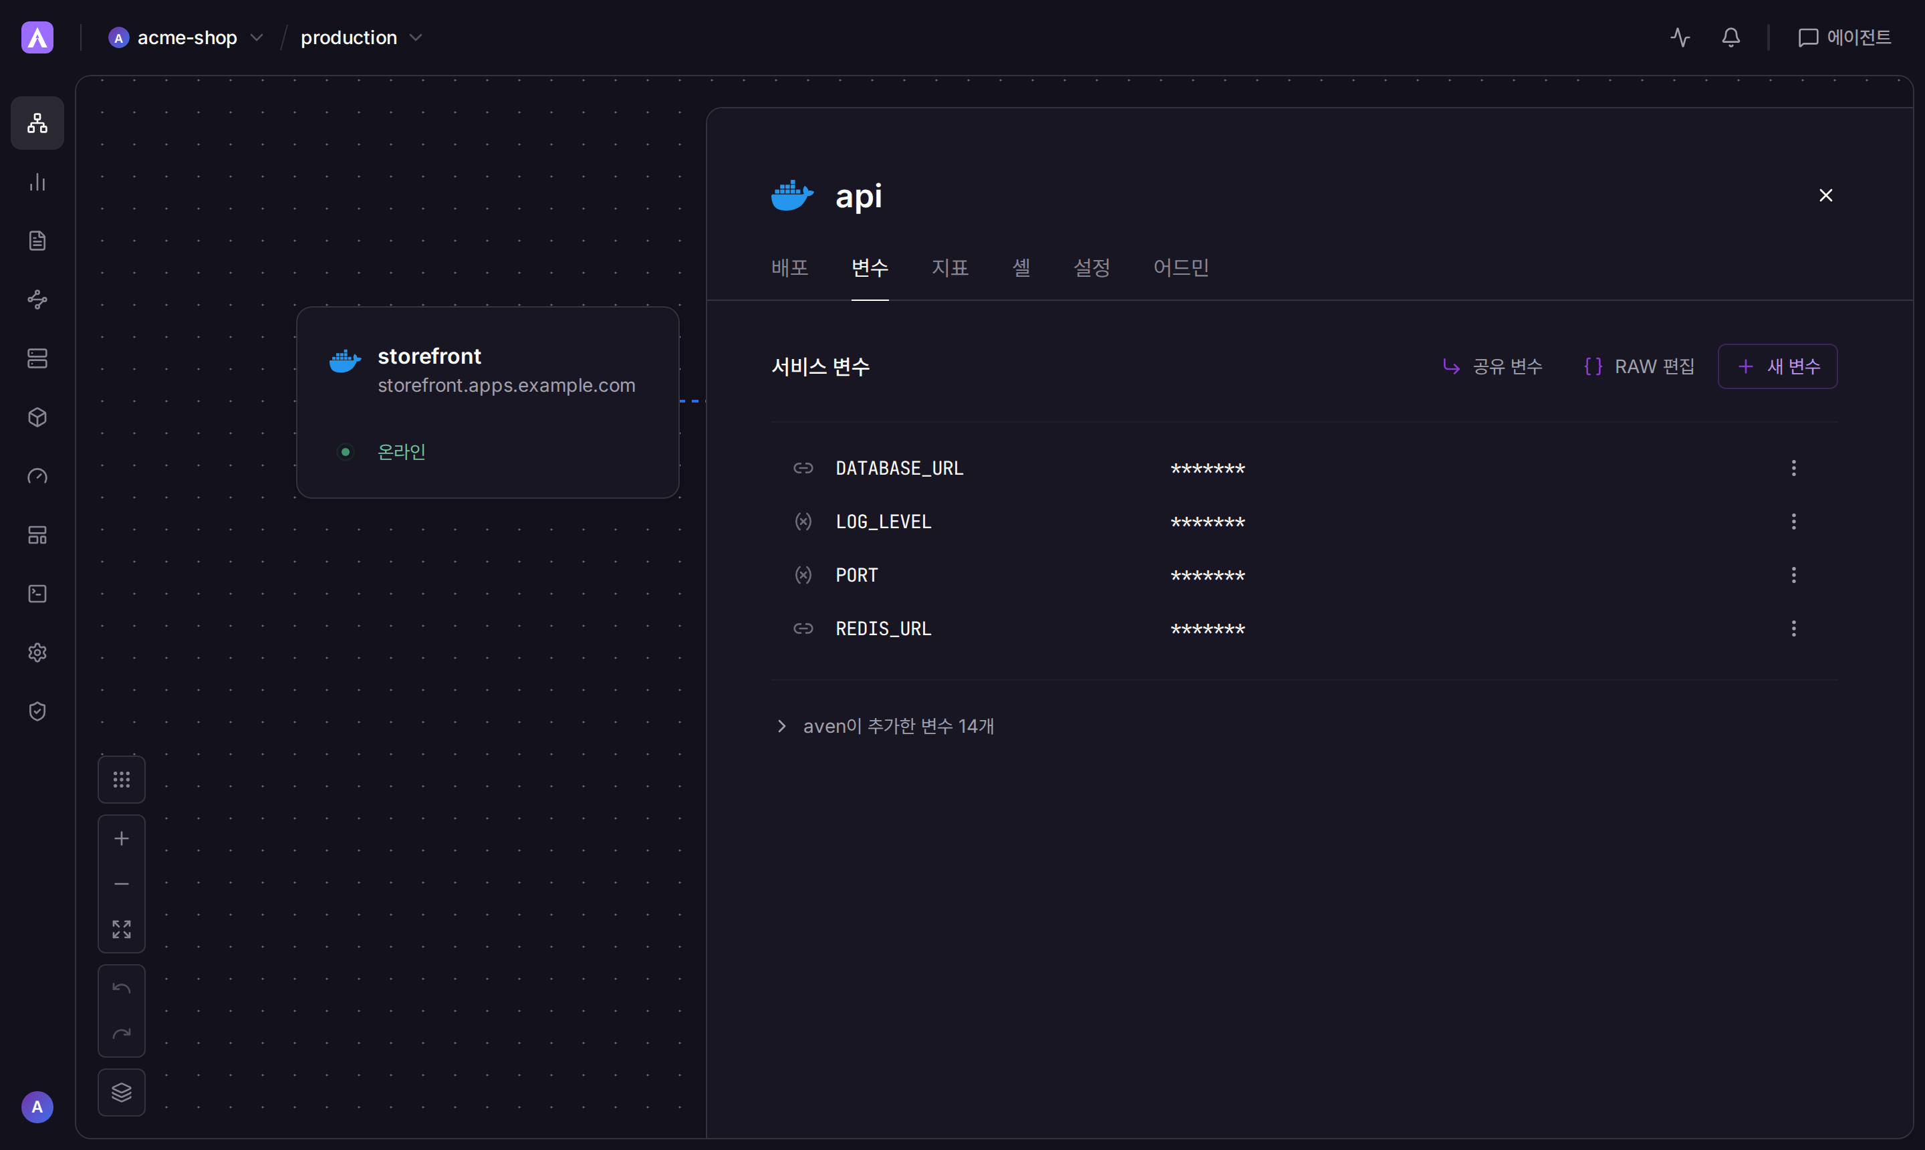Open the DATABASE_URL options menu
1925x1150 pixels.
[x=1793, y=468]
